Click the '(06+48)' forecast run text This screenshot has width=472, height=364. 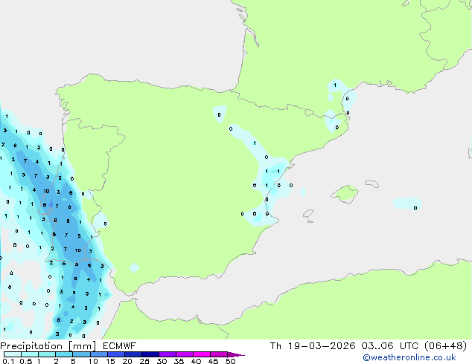[x=445, y=346]
